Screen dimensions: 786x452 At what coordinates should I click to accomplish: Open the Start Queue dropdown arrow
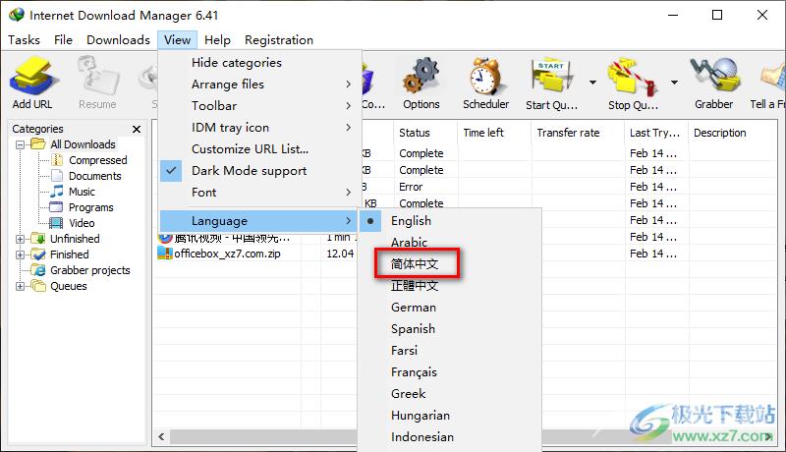(x=592, y=83)
